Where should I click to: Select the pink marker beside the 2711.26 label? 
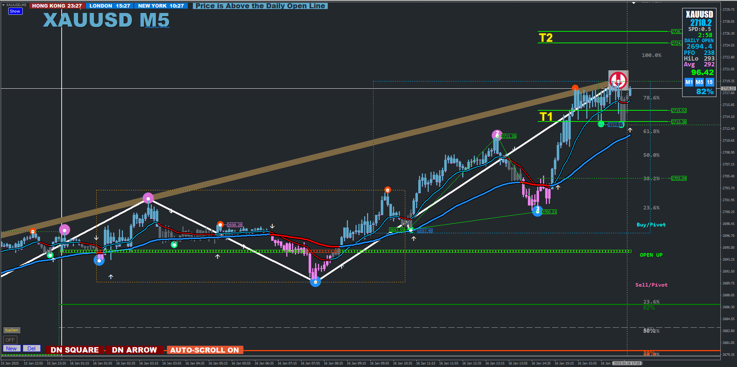(497, 135)
